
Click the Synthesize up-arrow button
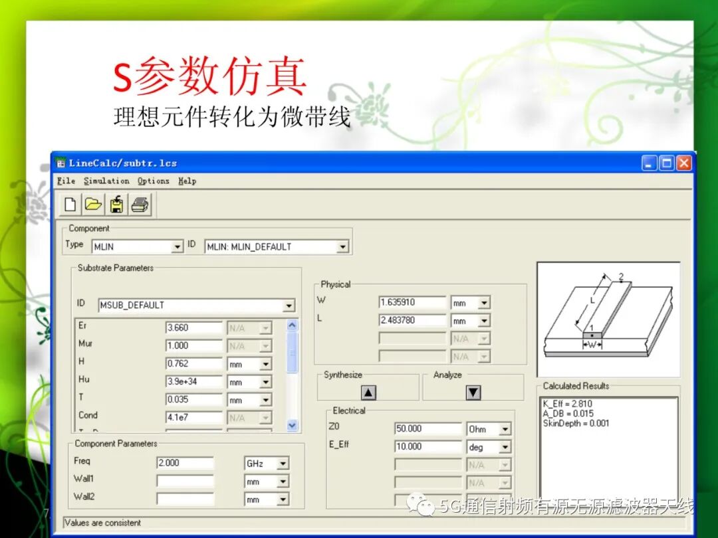coord(368,393)
